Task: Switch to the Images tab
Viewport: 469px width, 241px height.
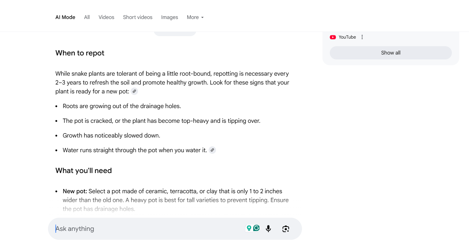Action: coord(169,17)
